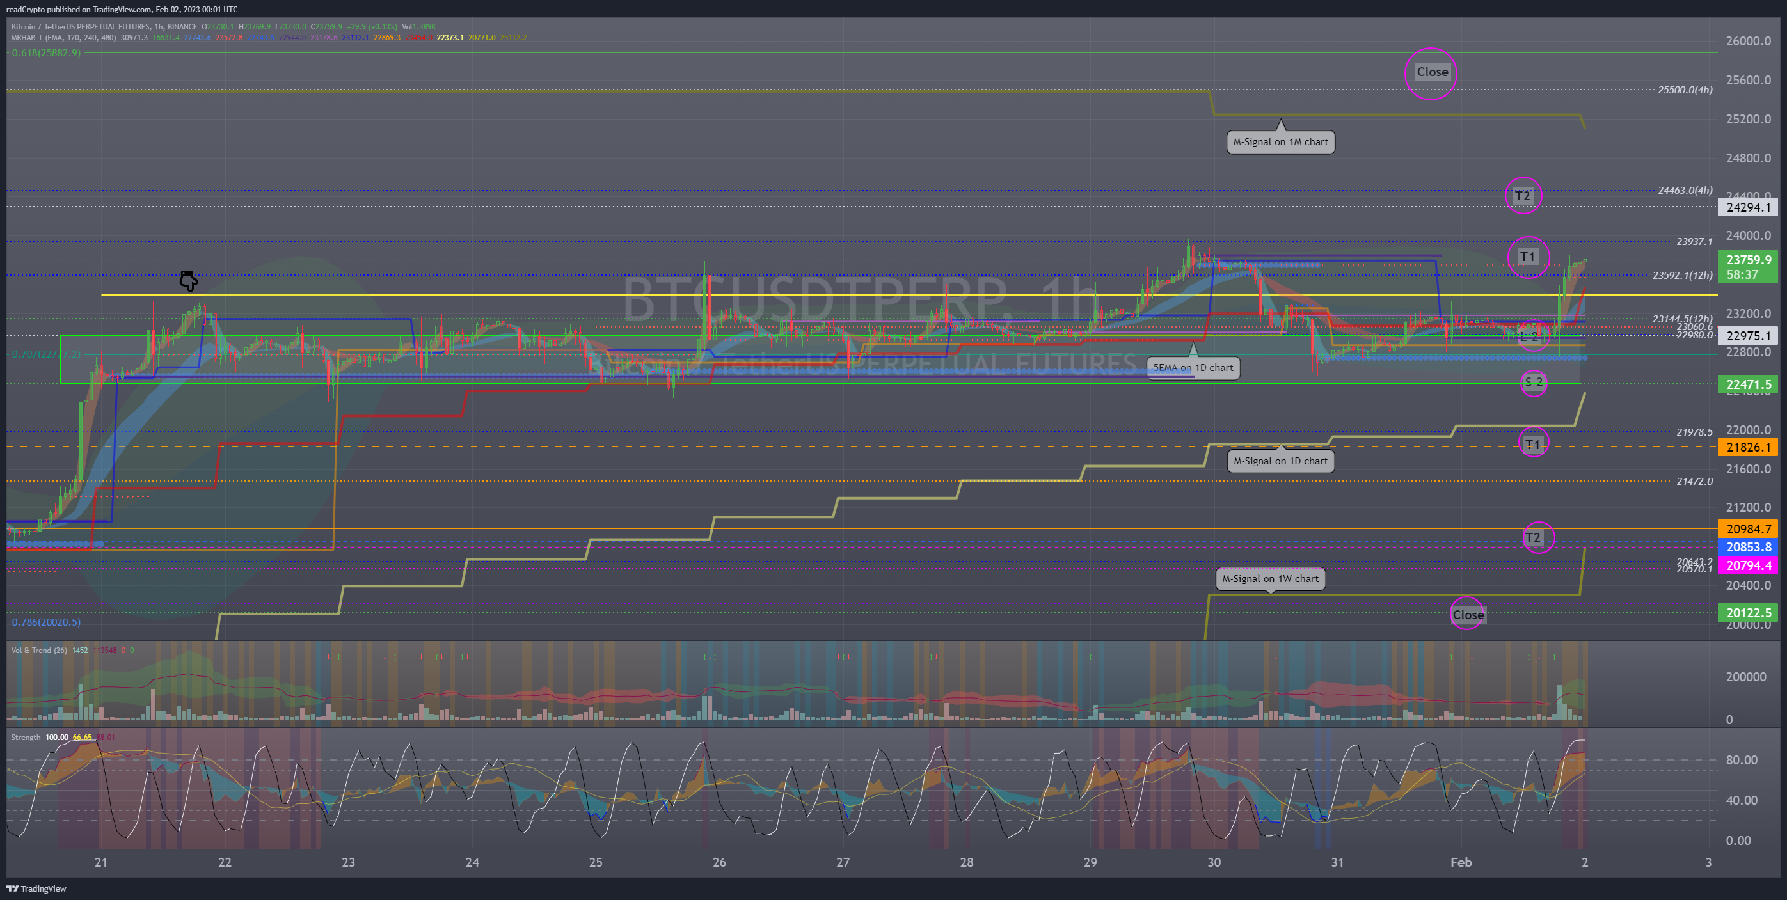Click the 40.00 value on the Strength axis
Viewport: 1787px width, 900px height.
(x=1741, y=800)
